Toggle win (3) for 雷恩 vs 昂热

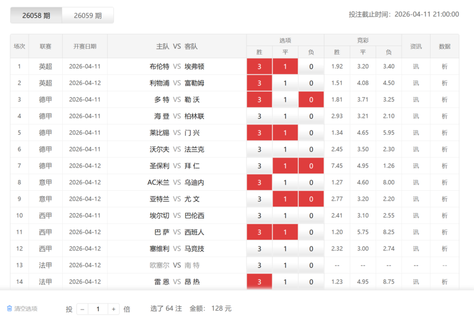[x=260, y=281]
